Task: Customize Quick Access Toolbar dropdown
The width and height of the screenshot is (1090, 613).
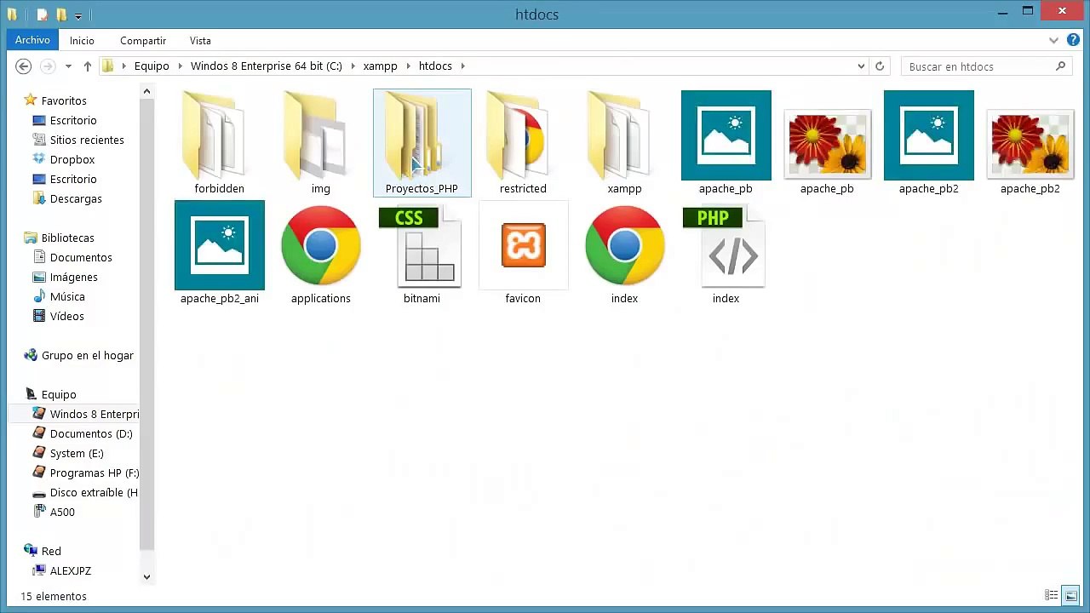Action: (78, 15)
